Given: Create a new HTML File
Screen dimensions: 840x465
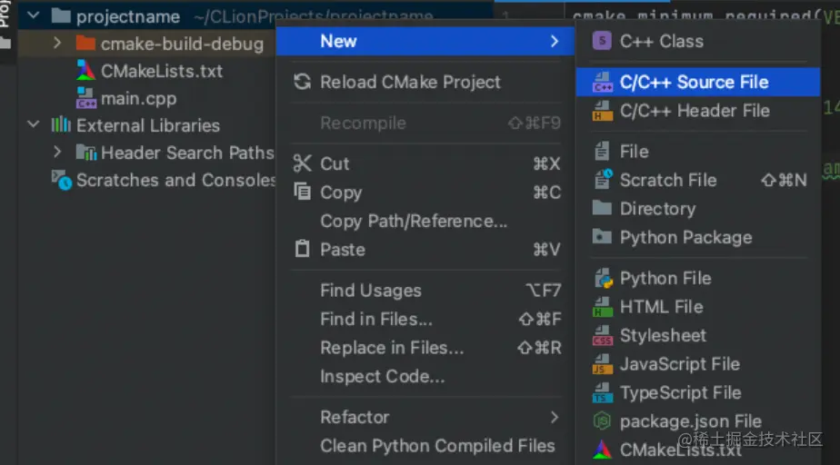Looking at the screenshot, I should coord(698,307).
